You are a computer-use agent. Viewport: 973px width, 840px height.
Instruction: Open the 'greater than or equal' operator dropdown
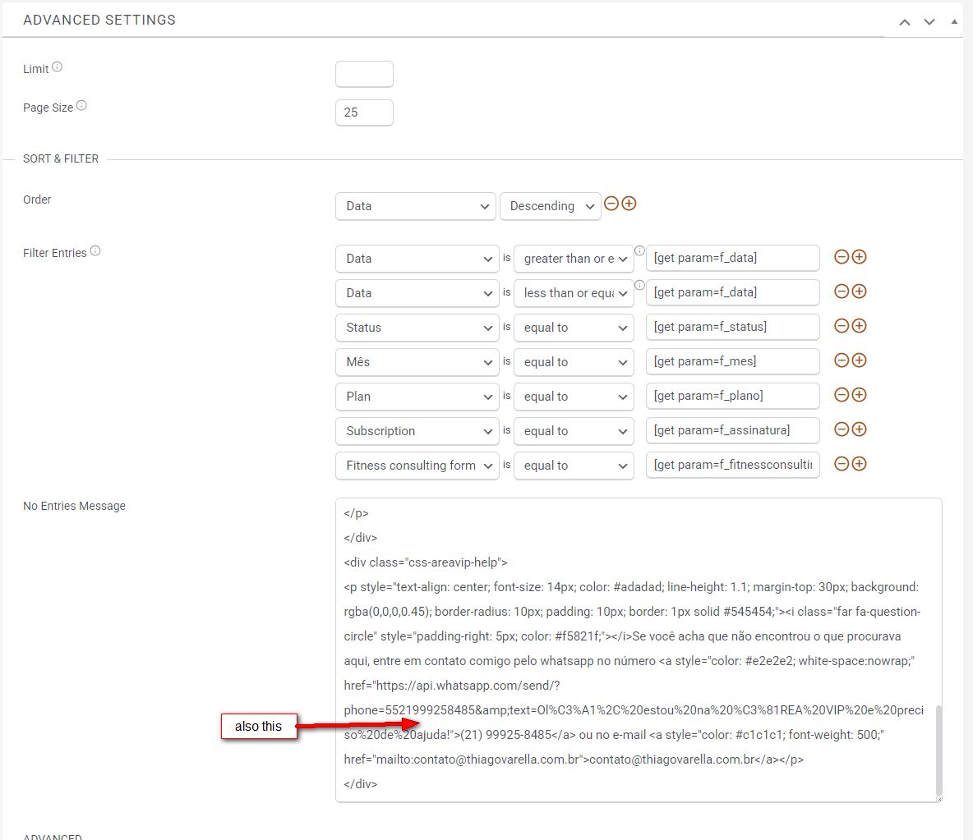coord(574,259)
